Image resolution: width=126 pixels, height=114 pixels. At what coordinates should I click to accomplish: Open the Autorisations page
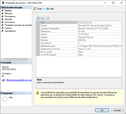(x=10, y=31)
